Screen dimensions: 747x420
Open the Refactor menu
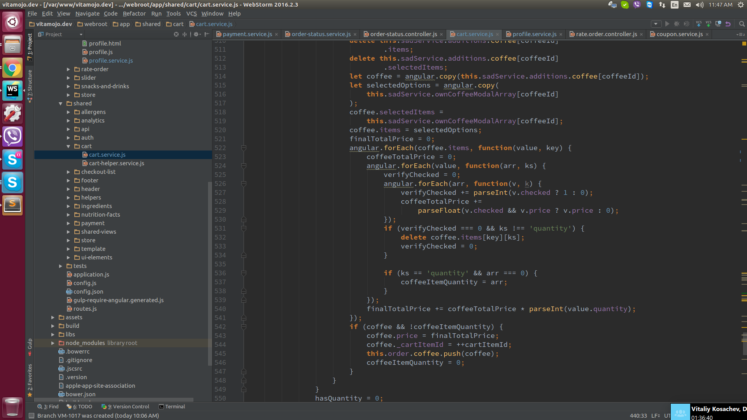(x=134, y=14)
